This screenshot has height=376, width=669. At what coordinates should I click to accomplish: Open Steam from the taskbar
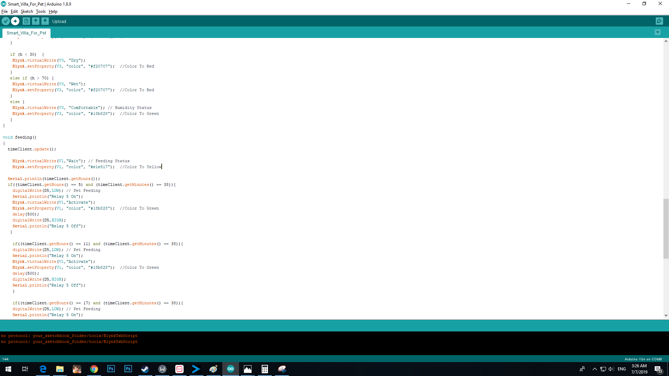145,369
